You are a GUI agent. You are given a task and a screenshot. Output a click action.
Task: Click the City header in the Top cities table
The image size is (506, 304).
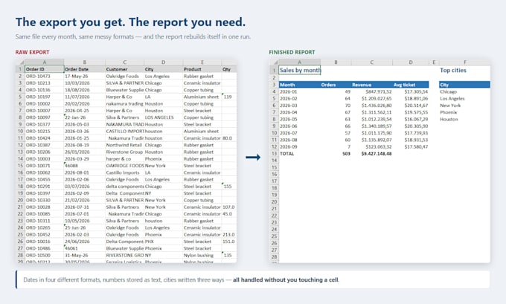click(464, 85)
